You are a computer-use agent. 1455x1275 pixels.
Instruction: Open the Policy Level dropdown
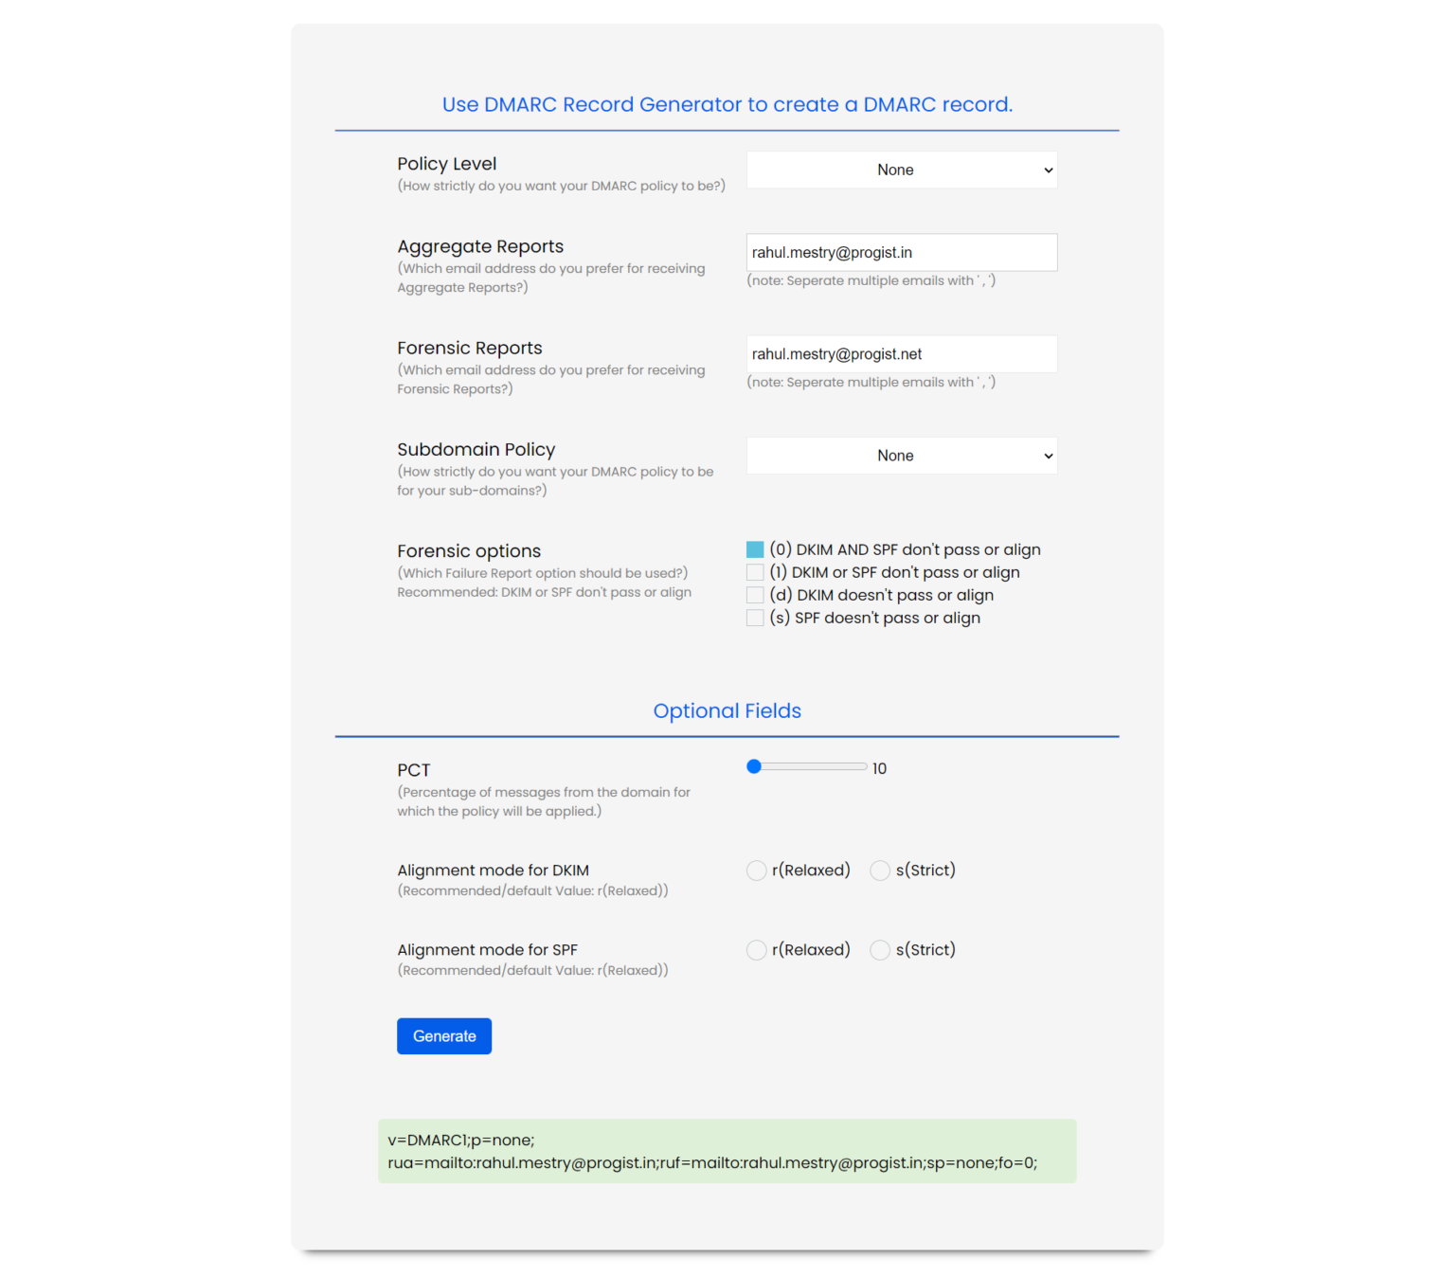tap(901, 171)
